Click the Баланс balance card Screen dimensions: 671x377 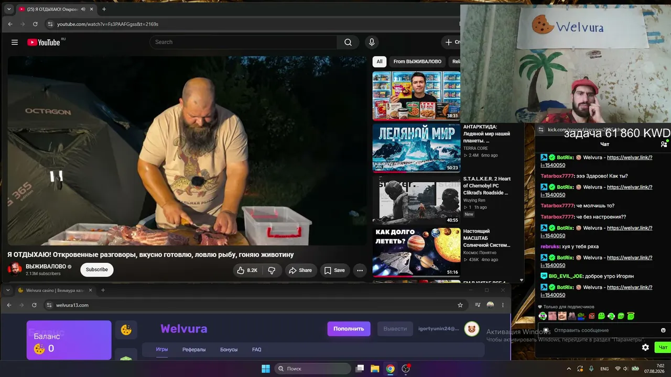(x=69, y=340)
